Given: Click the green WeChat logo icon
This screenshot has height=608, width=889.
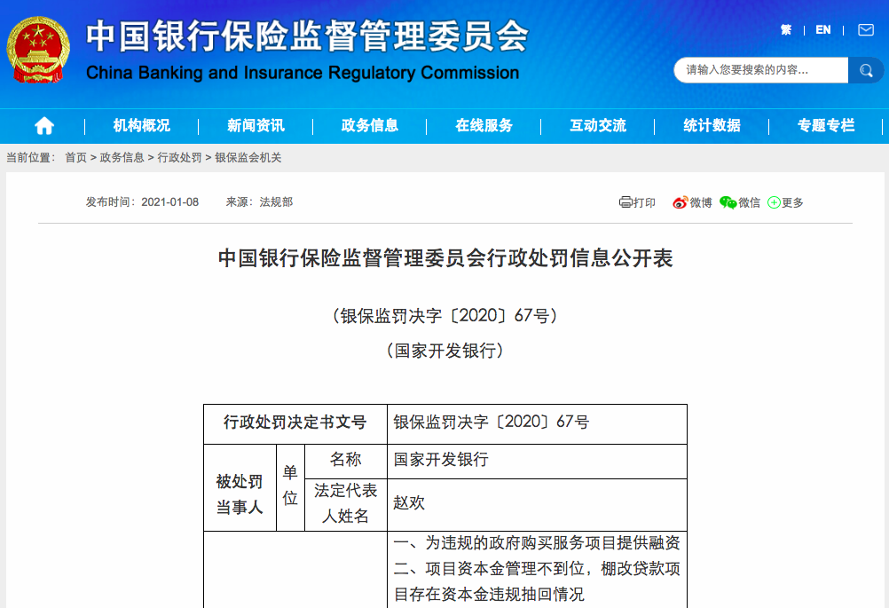Looking at the screenshot, I should [728, 202].
